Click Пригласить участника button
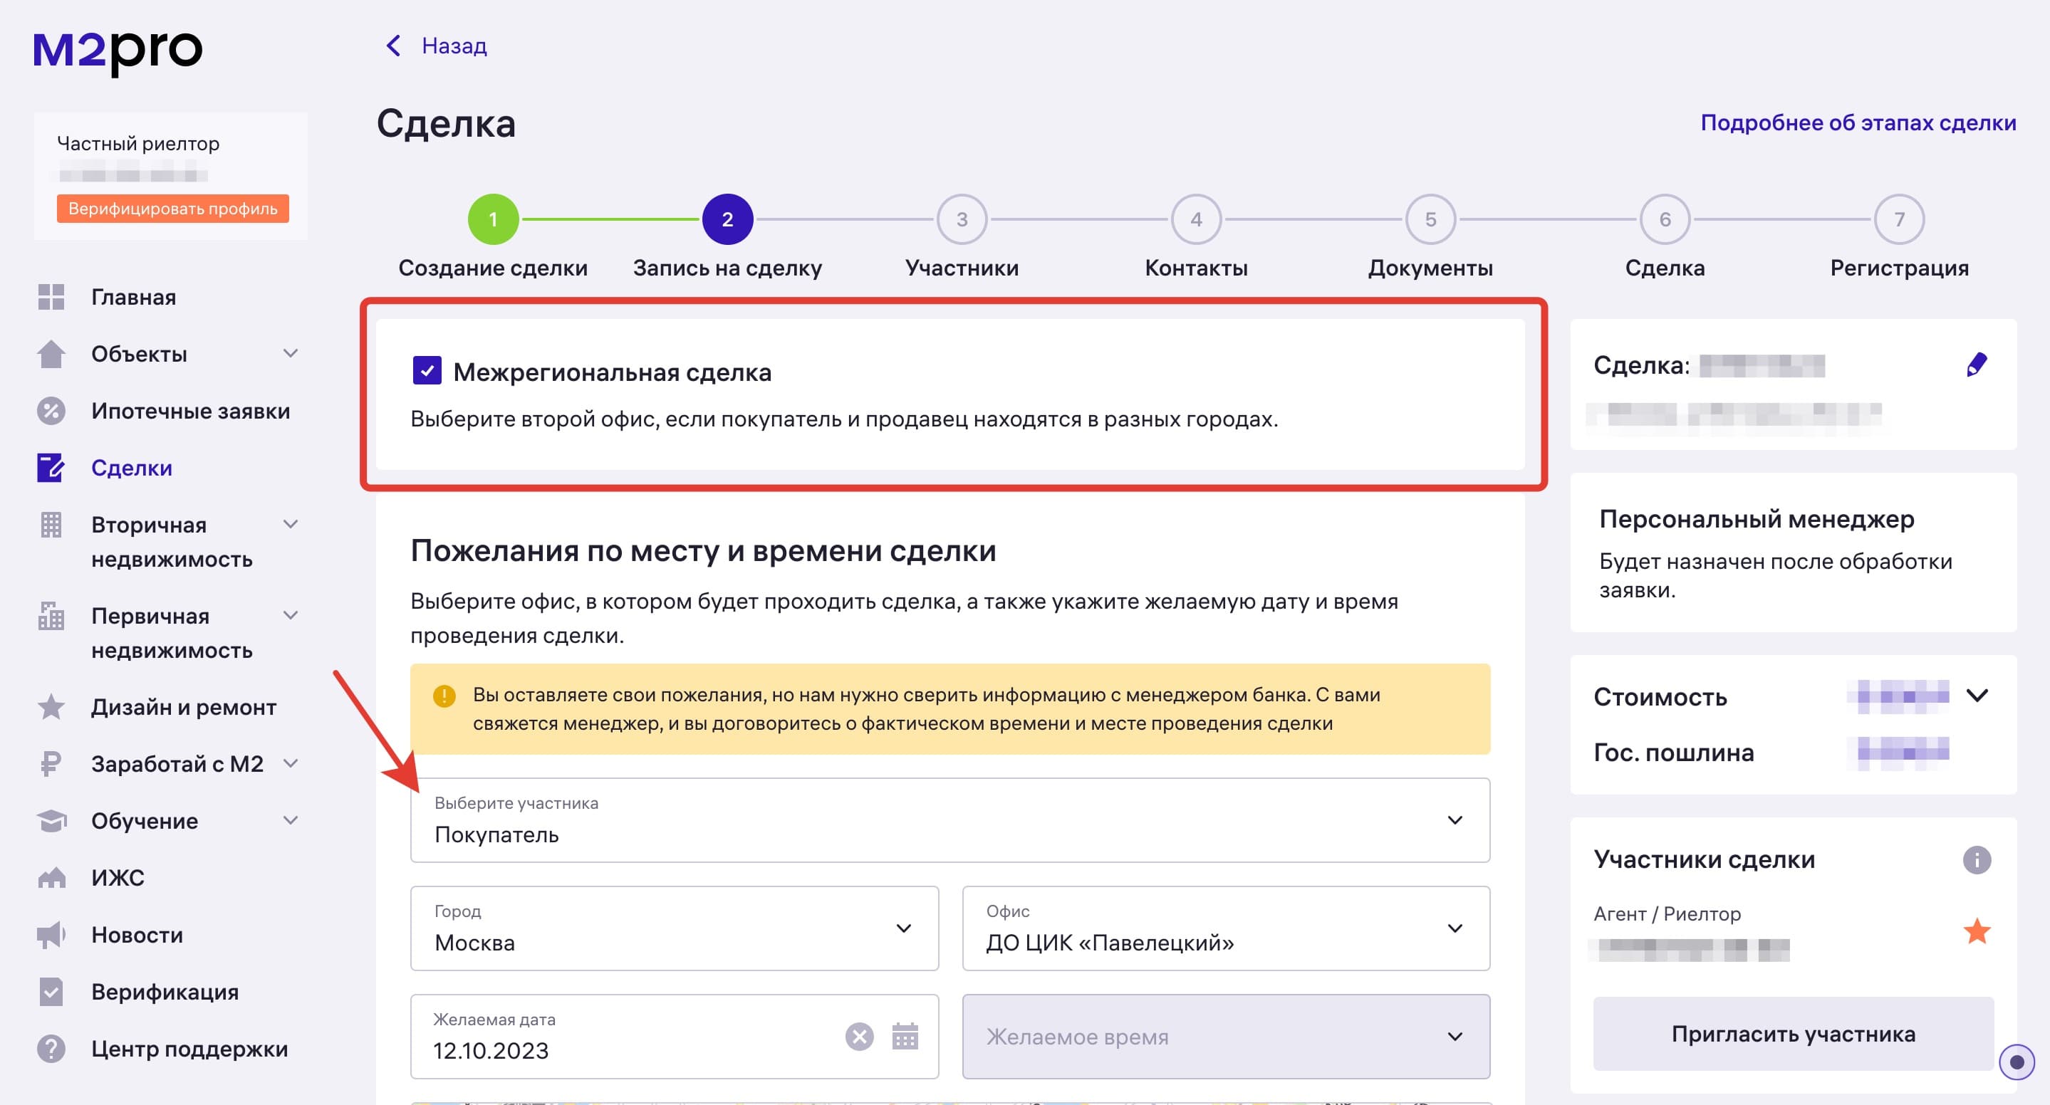 pyautogui.click(x=1793, y=1035)
